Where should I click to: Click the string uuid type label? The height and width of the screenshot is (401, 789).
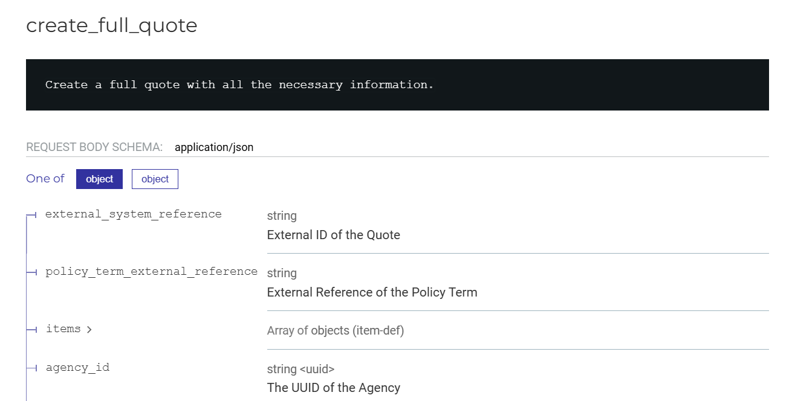point(300,368)
